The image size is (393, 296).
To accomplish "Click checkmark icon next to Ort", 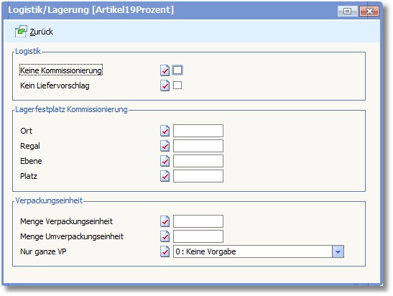I will pyautogui.click(x=165, y=131).
